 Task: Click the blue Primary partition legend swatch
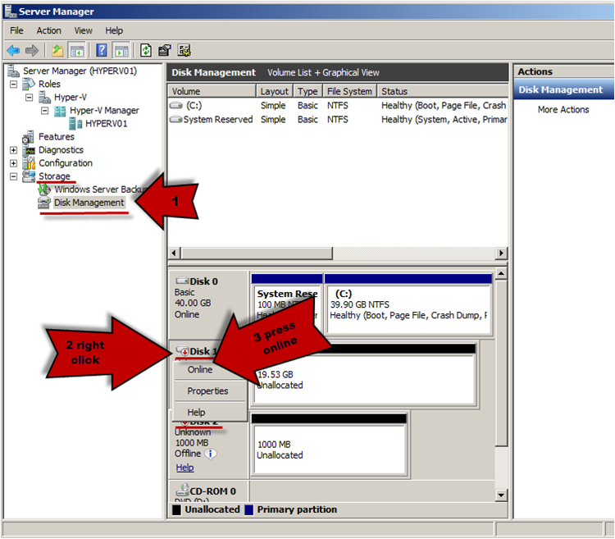248,509
